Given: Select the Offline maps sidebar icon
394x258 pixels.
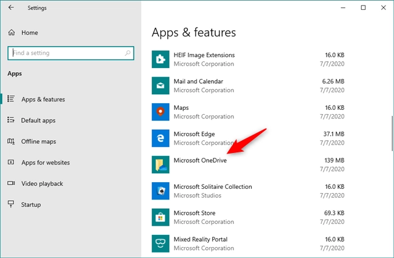Looking at the screenshot, I should click(11, 141).
